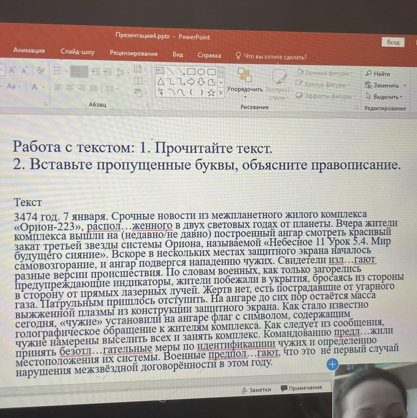This screenshot has height=418, width=417.
Task: Select the Right Brace shape
Action: pyautogui.click(x=201, y=92)
